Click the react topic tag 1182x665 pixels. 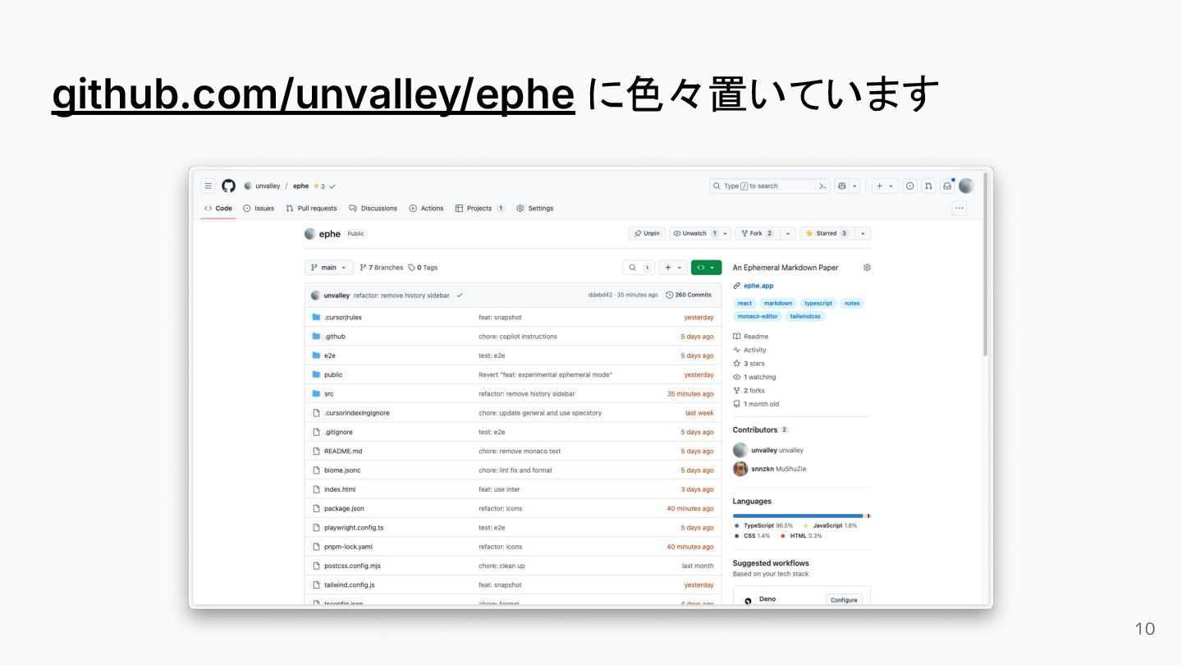(744, 303)
